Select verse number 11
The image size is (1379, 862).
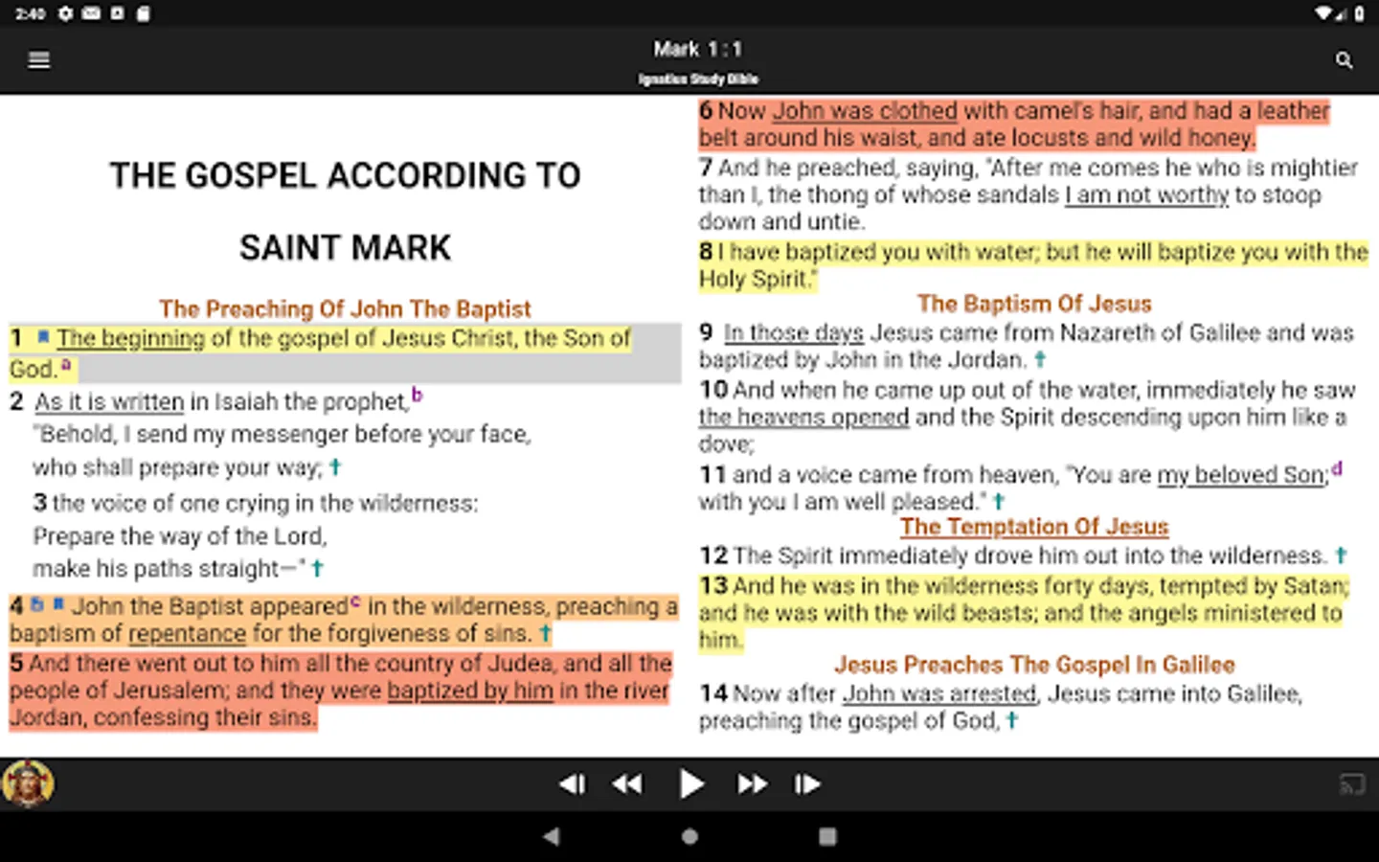pos(712,475)
